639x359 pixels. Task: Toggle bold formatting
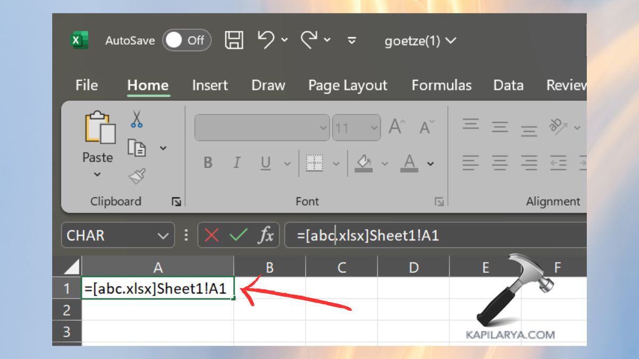click(x=208, y=163)
